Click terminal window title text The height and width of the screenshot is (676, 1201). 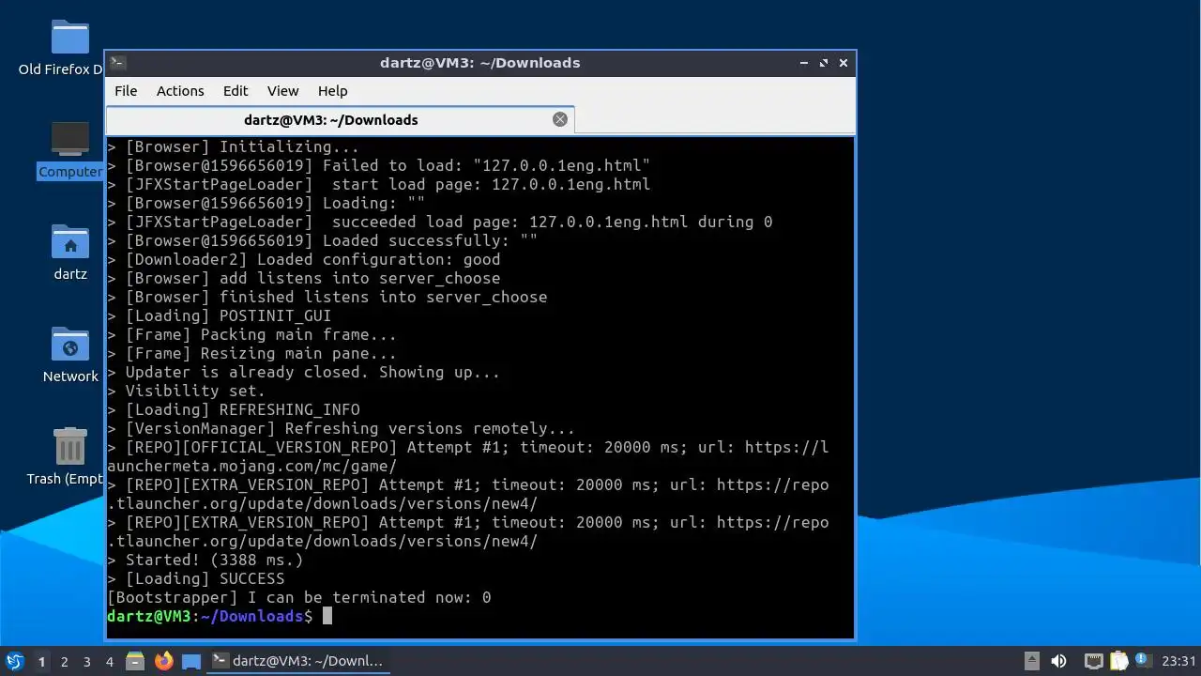[479, 63]
